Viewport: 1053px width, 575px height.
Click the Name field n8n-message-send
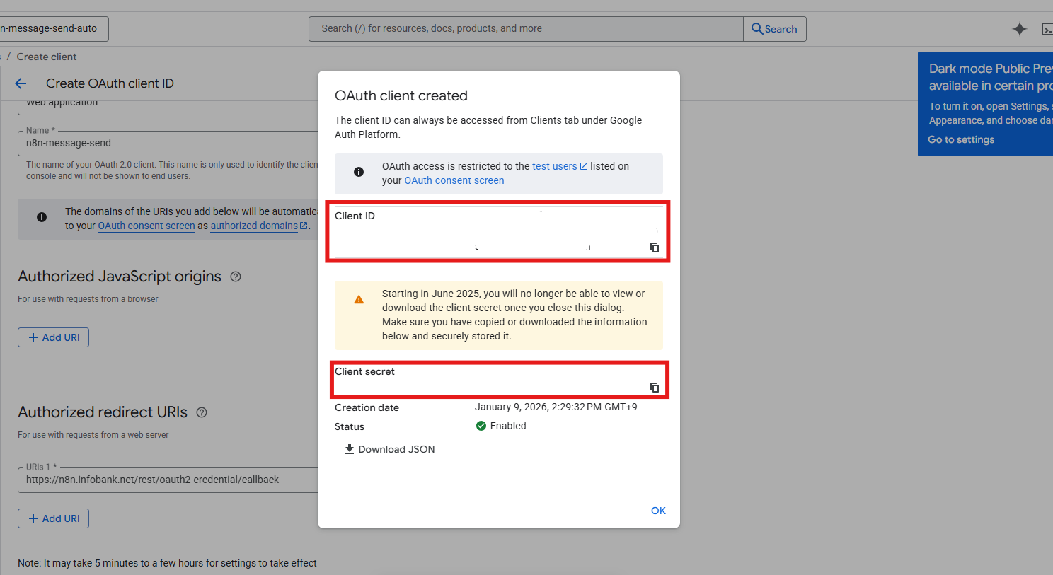[x=170, y=143]
